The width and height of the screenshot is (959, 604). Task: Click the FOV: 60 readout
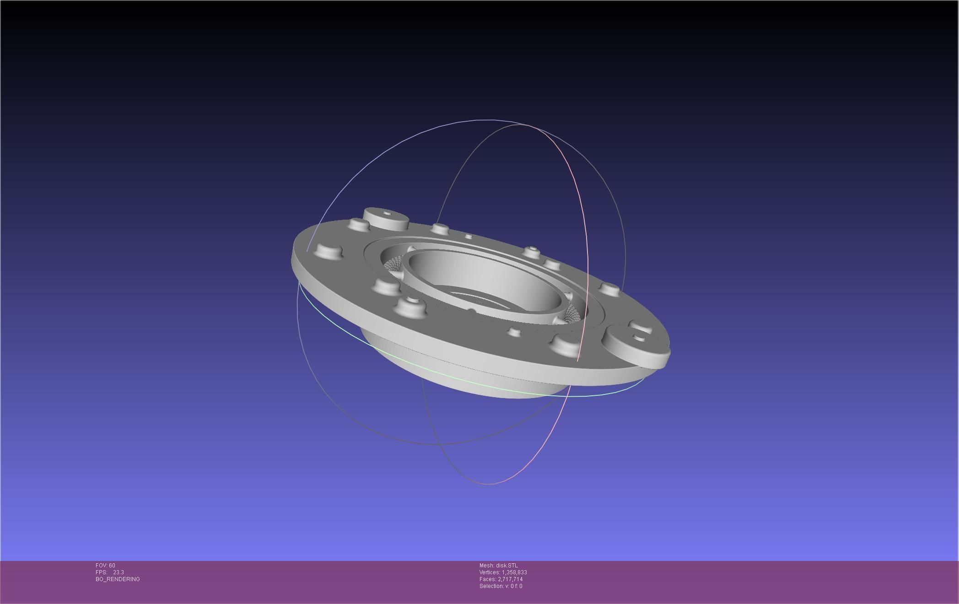click(105, 566)
